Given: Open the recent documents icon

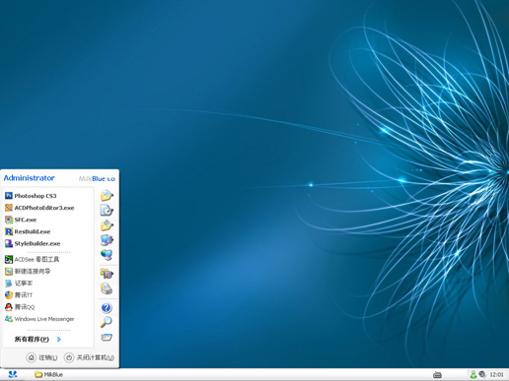Looking at the screenshot, I should [x=107, y=210].
